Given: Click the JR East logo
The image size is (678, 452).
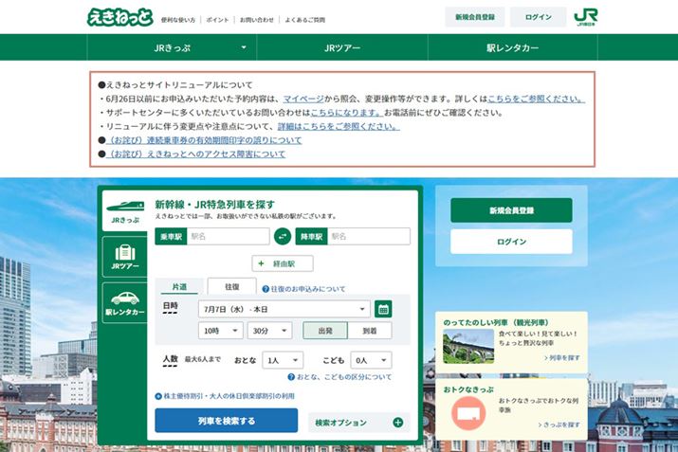Looking at the screenshot, I should pos(587,18).
